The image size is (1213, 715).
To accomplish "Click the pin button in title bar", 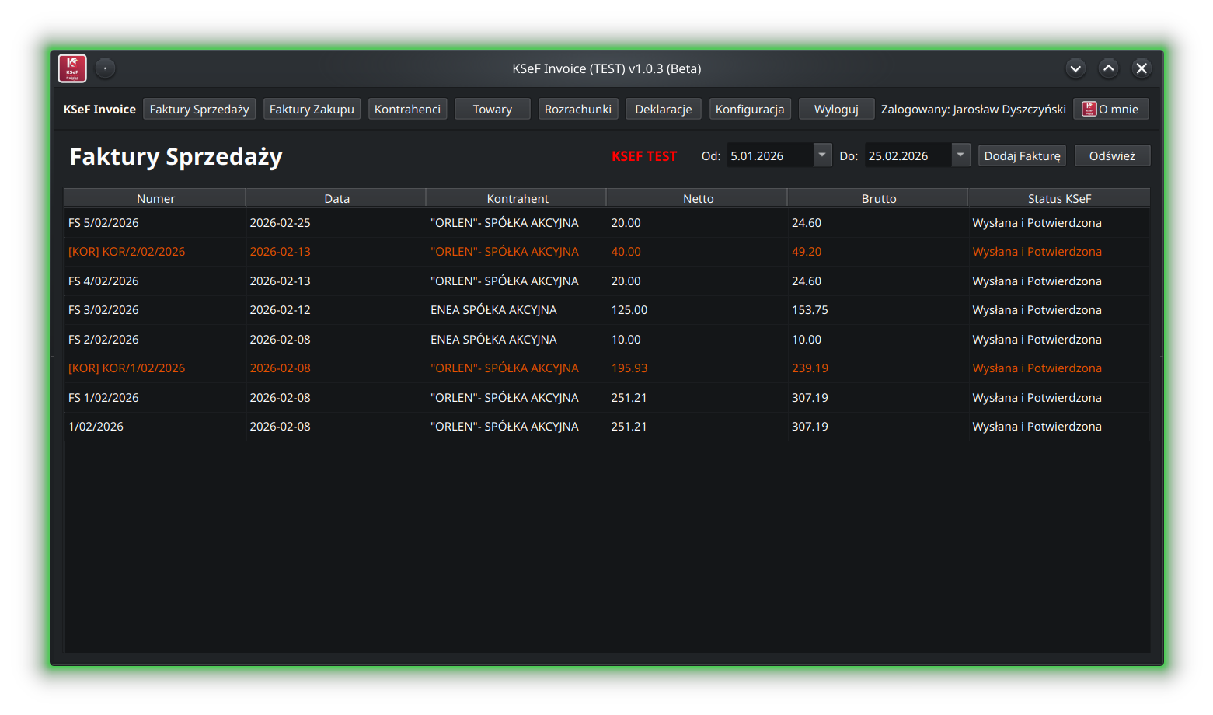I will pos(105,68).
